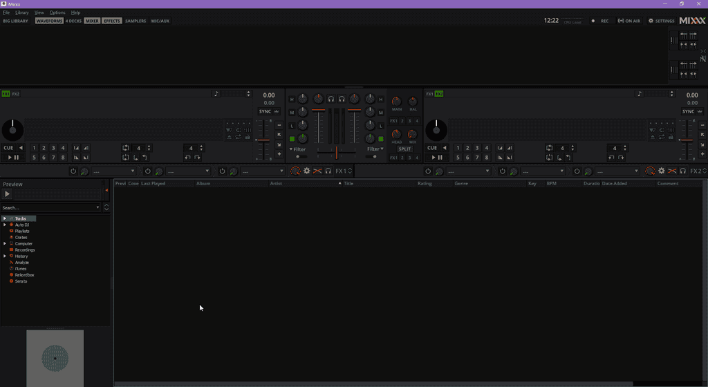The height and width of the screenshot is (387, 708).
Task: Open the Help menu
Action: pos(75,12)
